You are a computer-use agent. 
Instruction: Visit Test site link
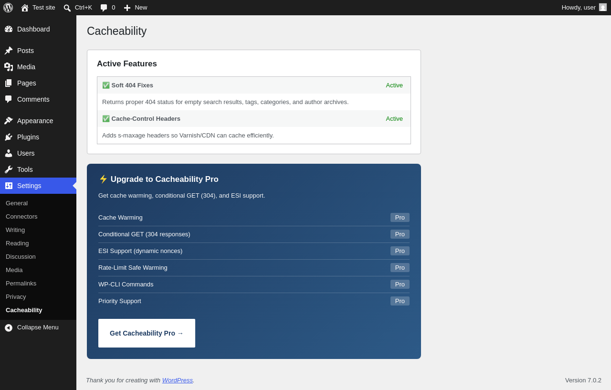(38, 8)
